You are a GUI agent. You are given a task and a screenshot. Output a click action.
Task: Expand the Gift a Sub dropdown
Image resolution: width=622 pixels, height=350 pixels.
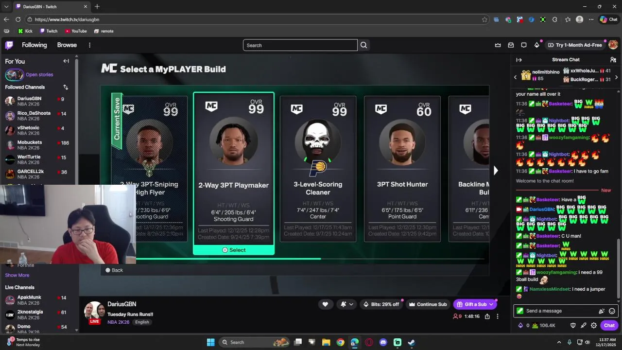coord(491,304)
